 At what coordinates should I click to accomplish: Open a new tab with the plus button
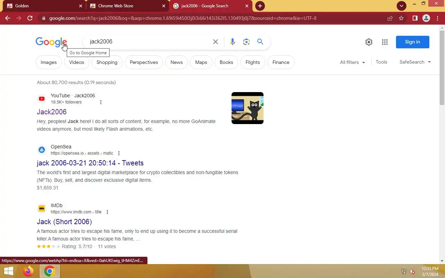260,6
